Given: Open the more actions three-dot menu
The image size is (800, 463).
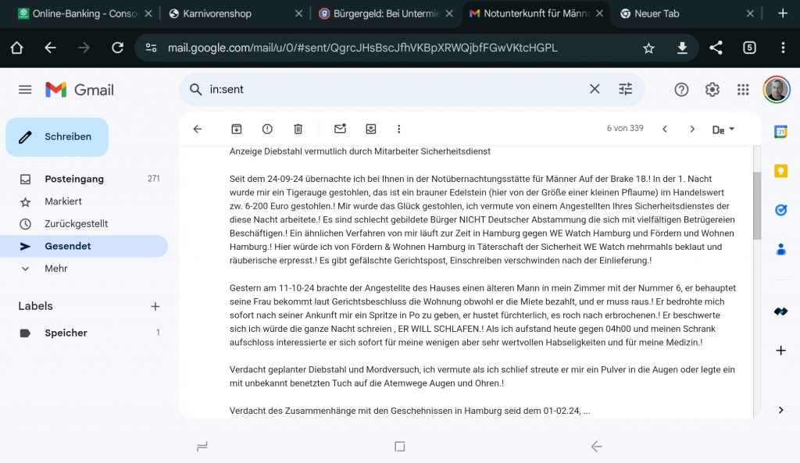Looking at the screenshot, I should (x=399, y=129).
